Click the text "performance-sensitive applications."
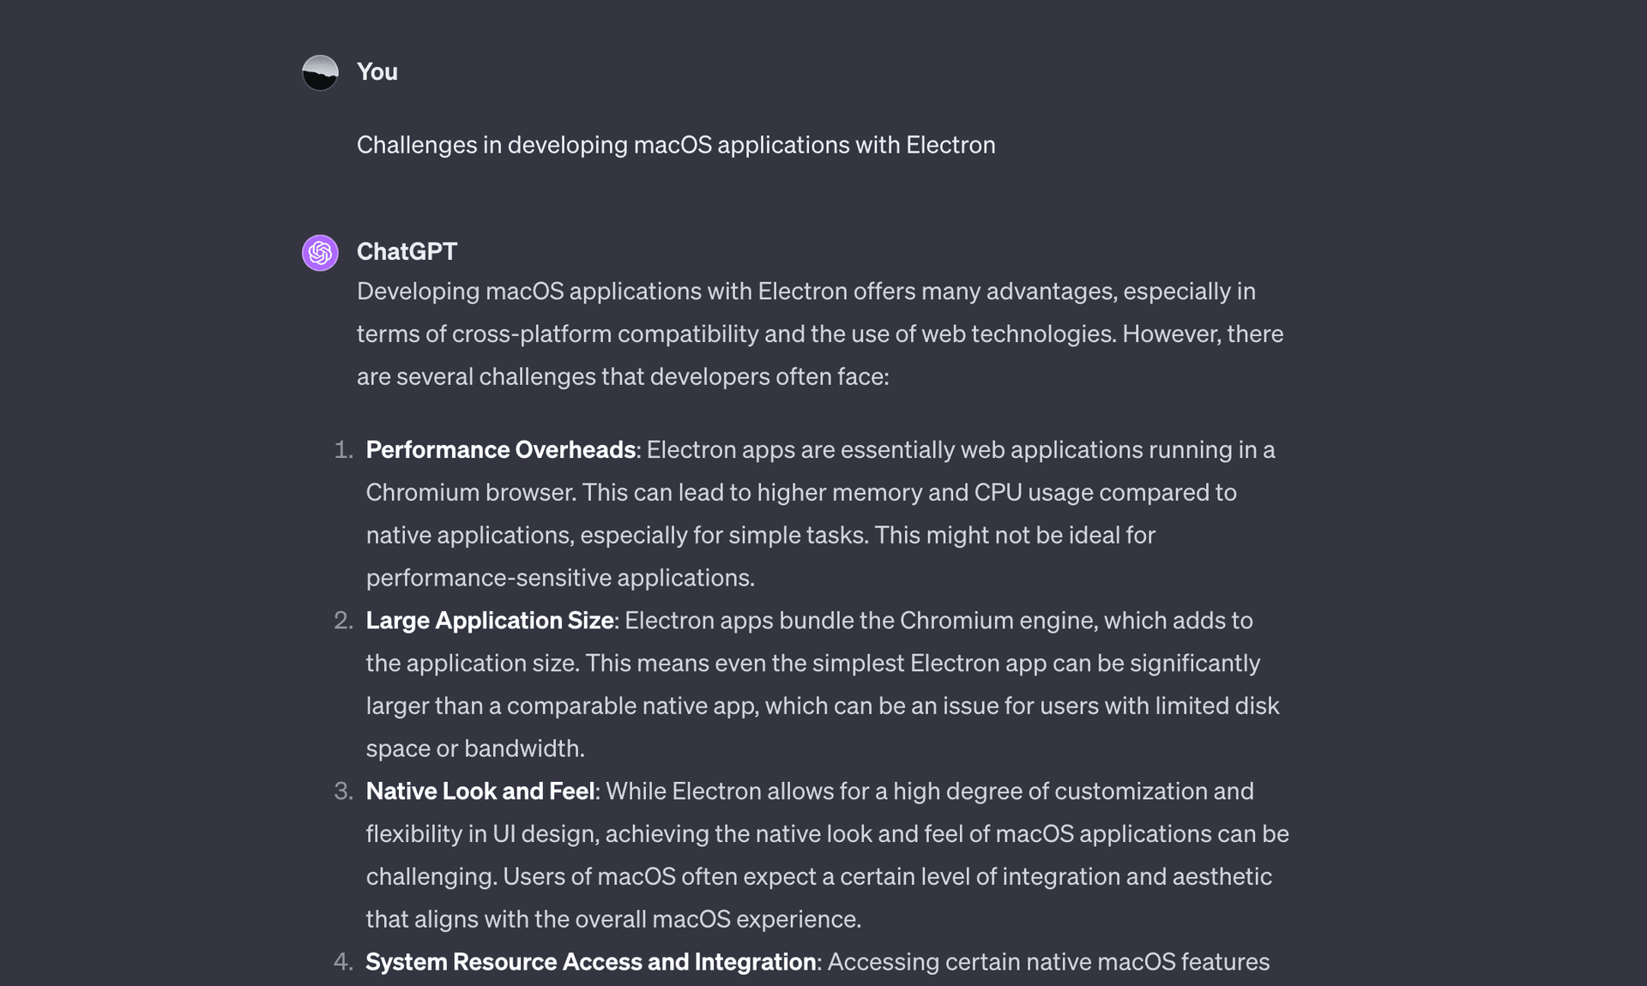Screen dimensions: 1647x986 tap(560, 578)
